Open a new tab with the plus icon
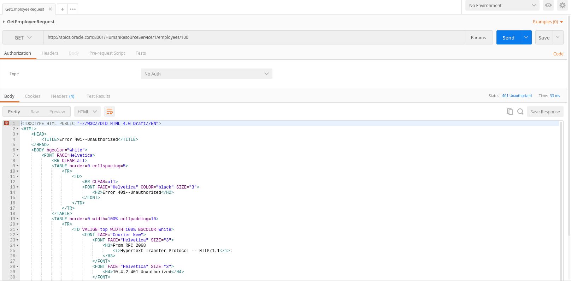Screen dimensions: 571x281 (62, 9)
